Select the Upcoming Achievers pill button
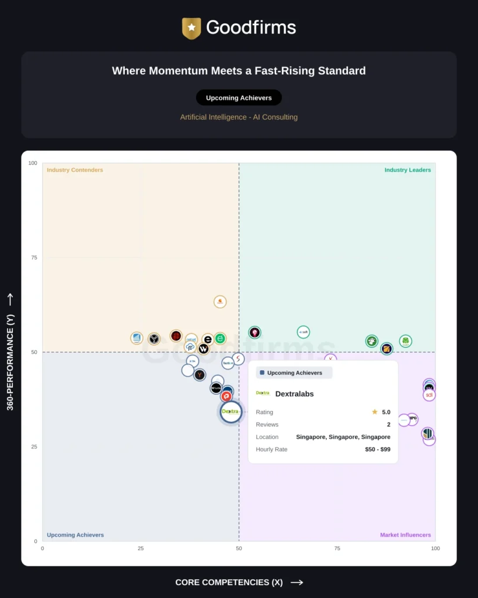This screenshot has height=598, width=478. [239, 98]
